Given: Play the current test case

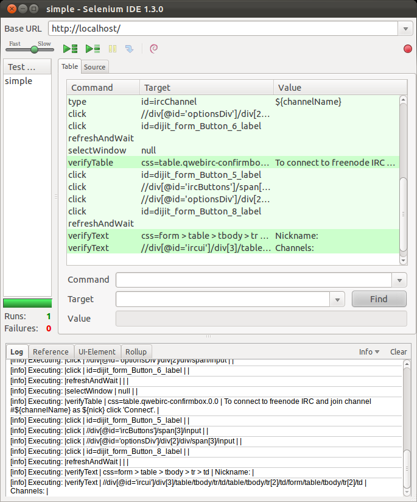Looking at the screenshot, I should (x=93, y=49).
